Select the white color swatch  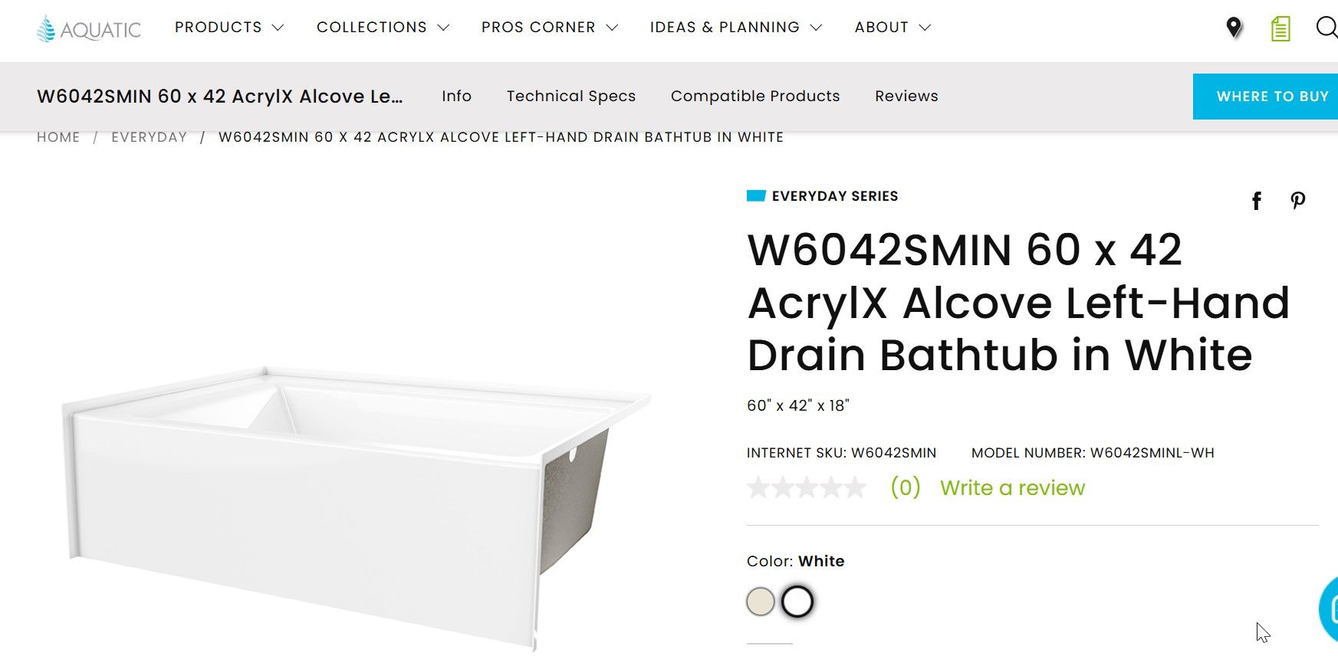797,602
